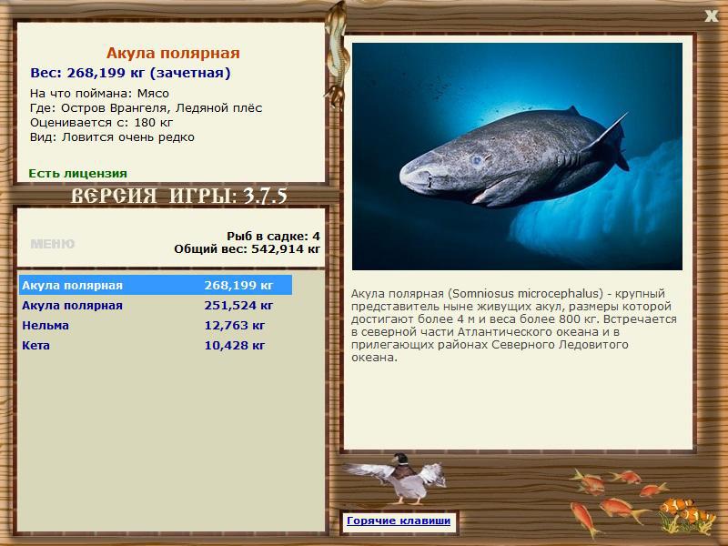Open the Горячие клавиши link

399,521
